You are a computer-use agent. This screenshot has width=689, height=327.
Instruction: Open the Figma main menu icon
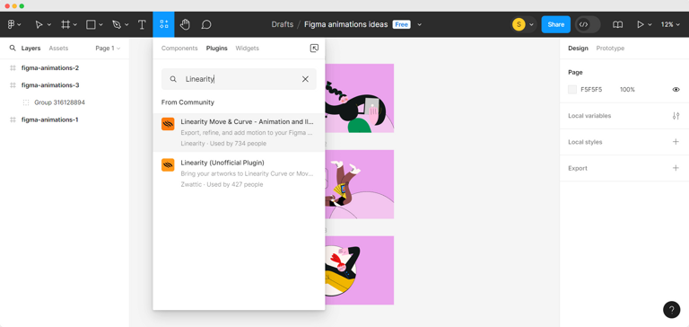(12, 24)
